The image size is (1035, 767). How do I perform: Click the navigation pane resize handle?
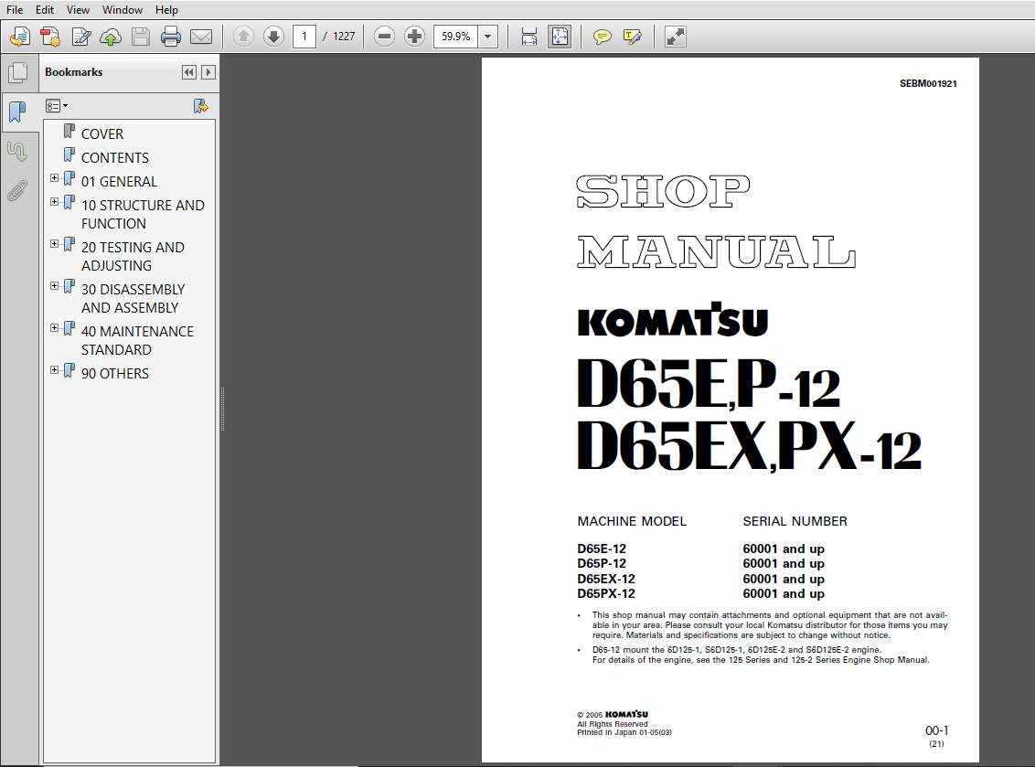pyautogui.click(x=222, y=410)
